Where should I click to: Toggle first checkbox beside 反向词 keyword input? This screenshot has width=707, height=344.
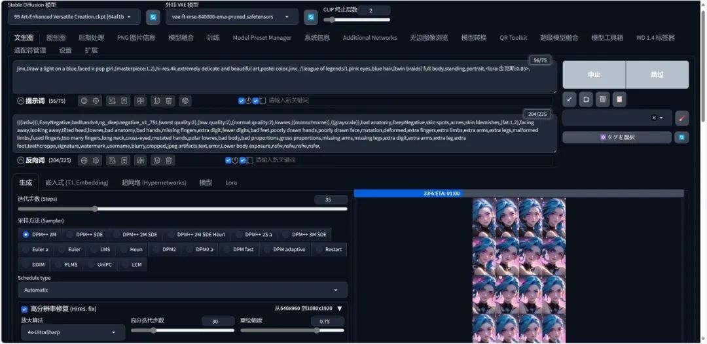pyautogui.click(x=228, y=160)
